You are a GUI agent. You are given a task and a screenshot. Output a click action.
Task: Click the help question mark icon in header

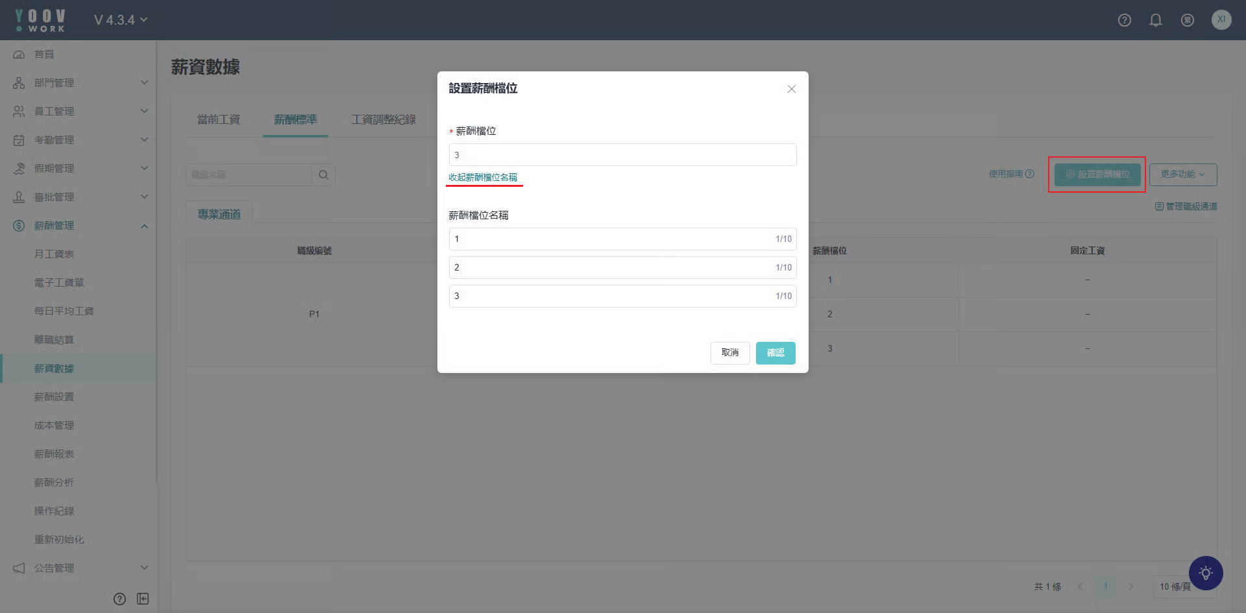[x=1125, y=20]
